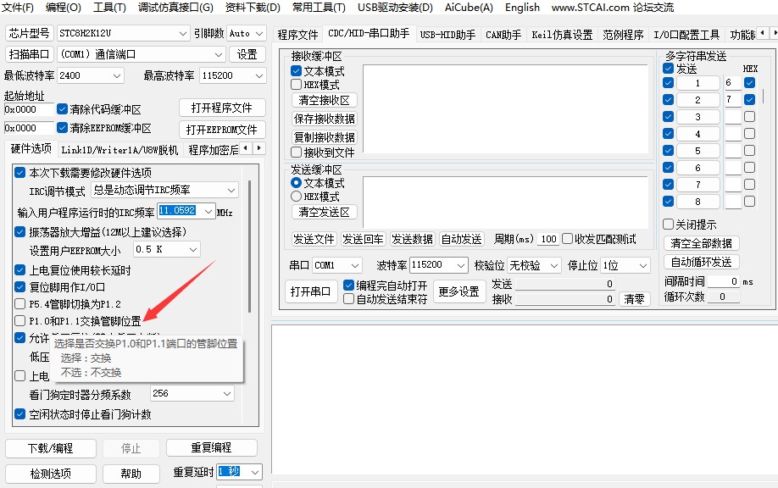Select HEX模式 radio in 发送缓冲区

pyautogui.click(x=297, y=196)
